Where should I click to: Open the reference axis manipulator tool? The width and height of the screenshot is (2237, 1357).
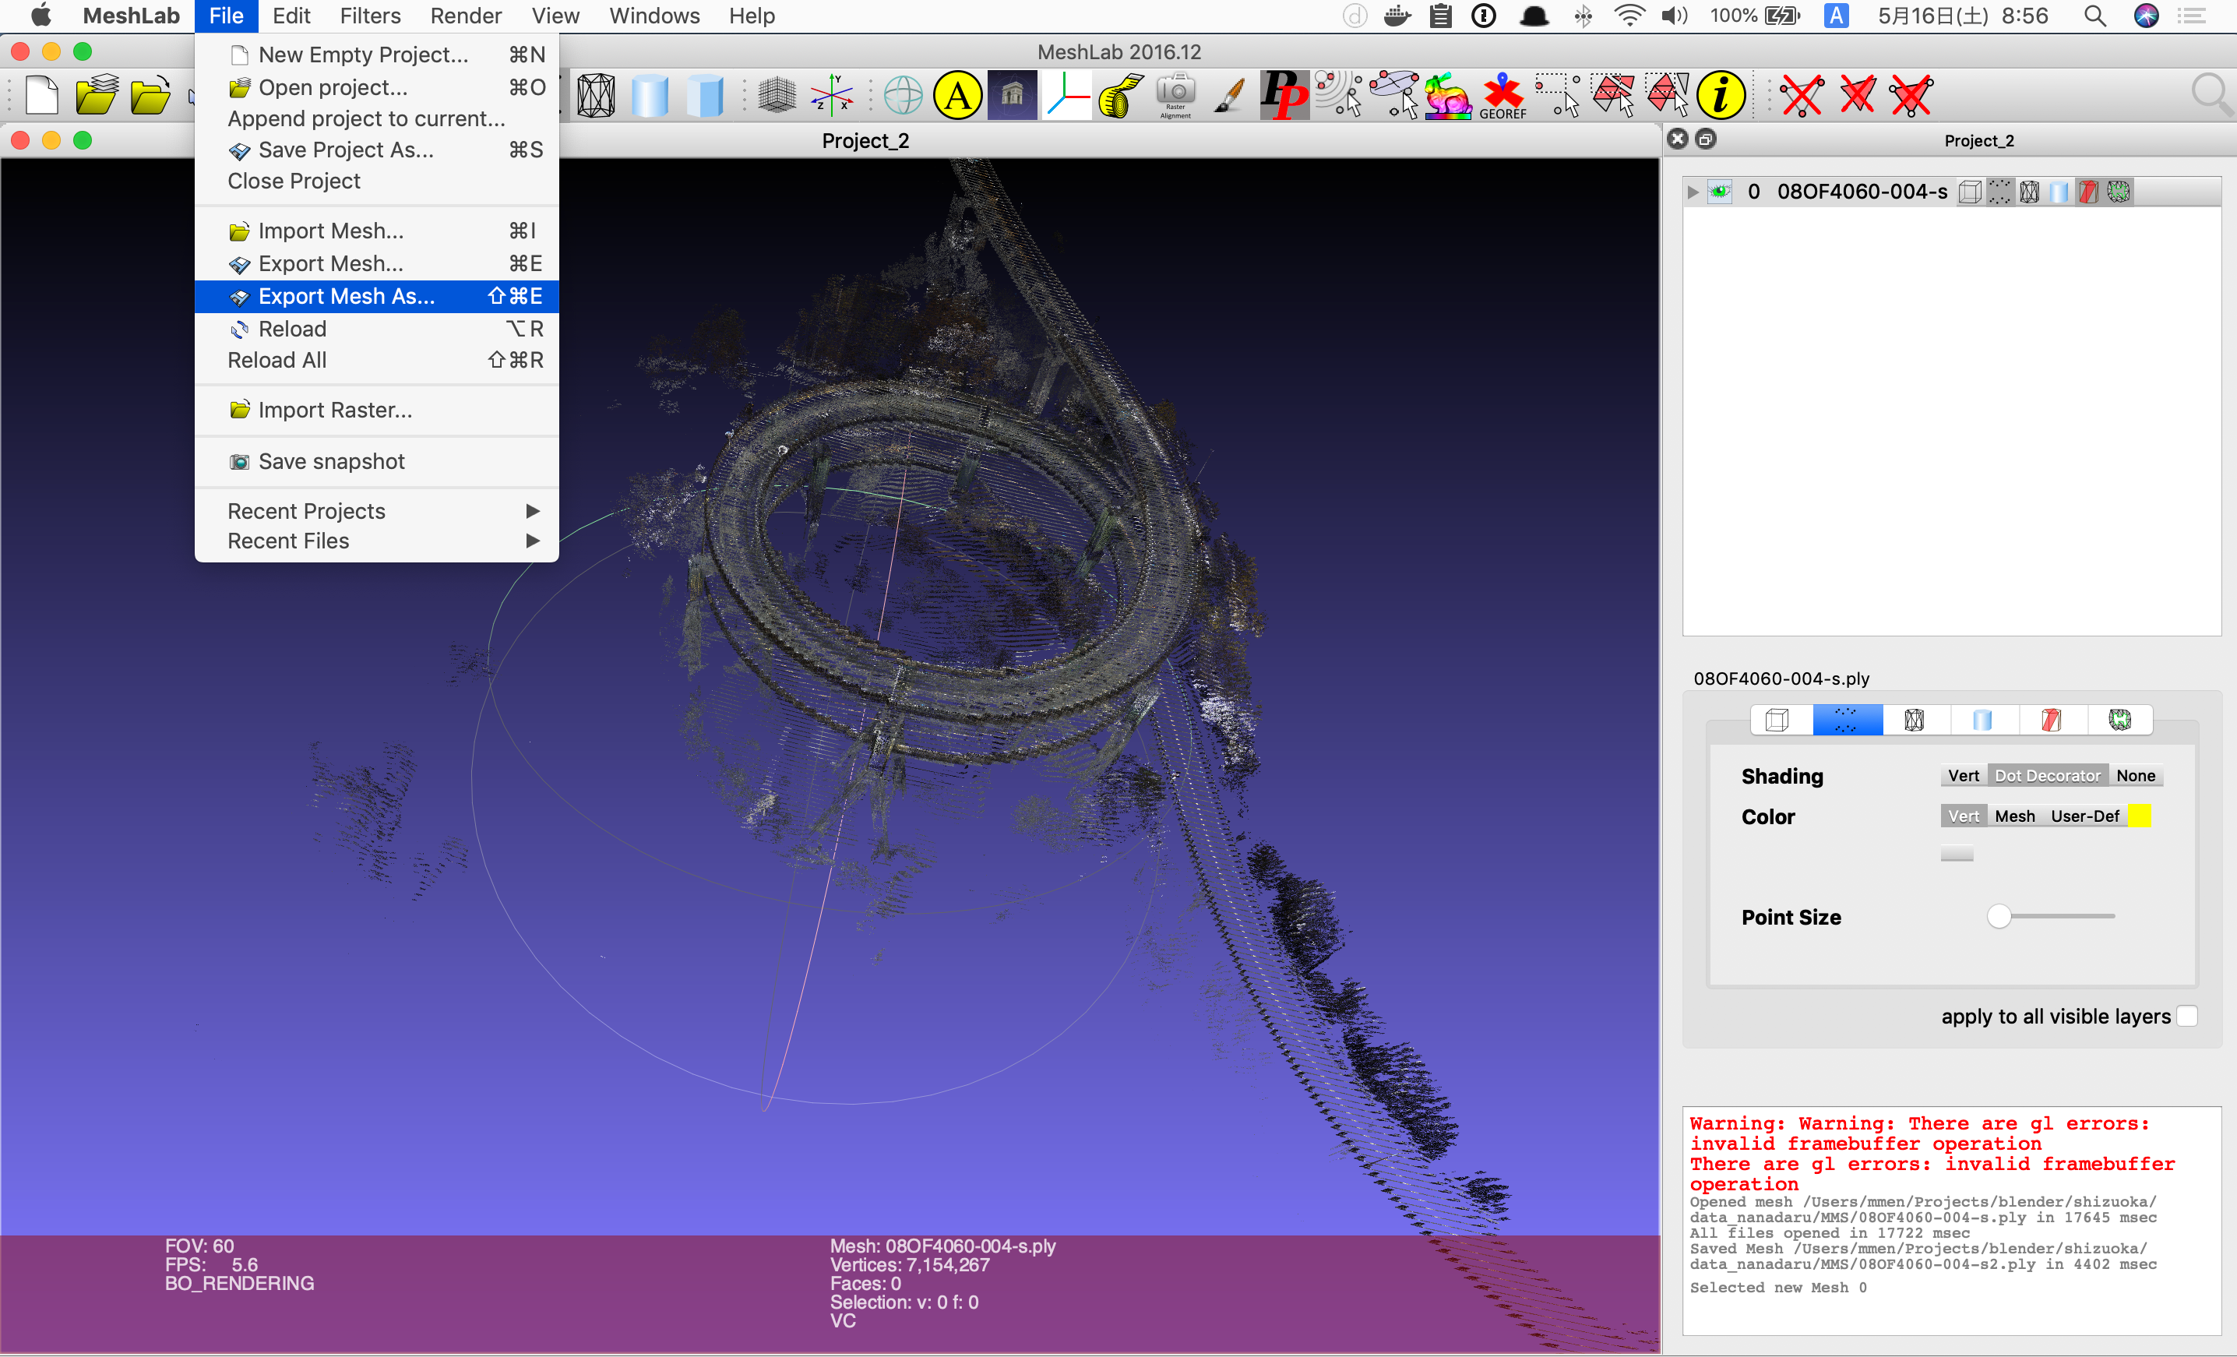[x=1067, y=95]
